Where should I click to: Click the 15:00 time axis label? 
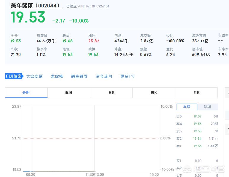click(154, 175)
